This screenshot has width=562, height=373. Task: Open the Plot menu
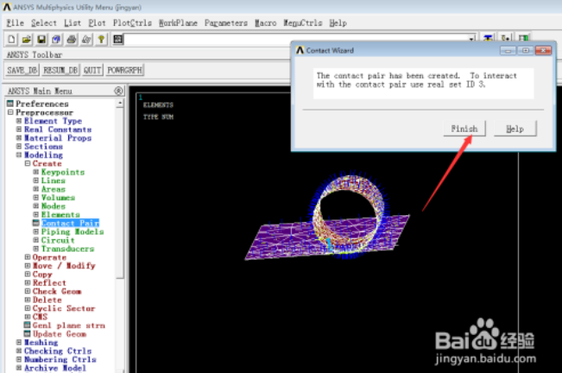(x=98, y=23)
